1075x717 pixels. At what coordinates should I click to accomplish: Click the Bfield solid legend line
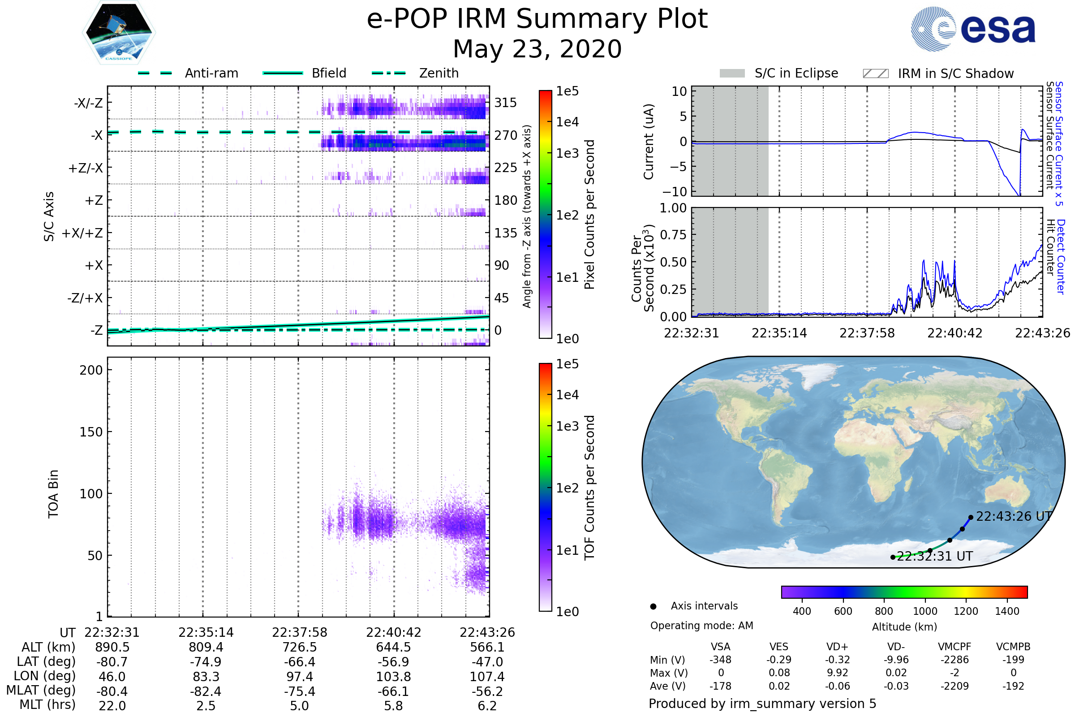(283, 73)
